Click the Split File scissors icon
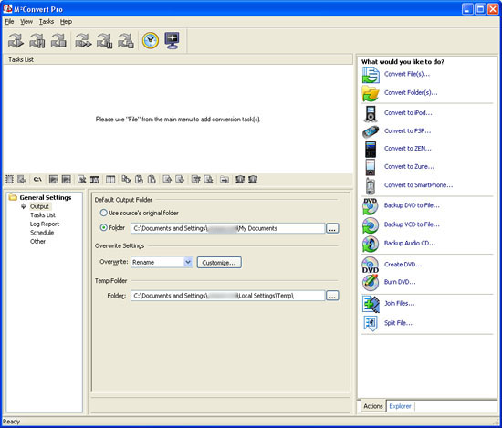The image size is (502, 428). point(371,323)
